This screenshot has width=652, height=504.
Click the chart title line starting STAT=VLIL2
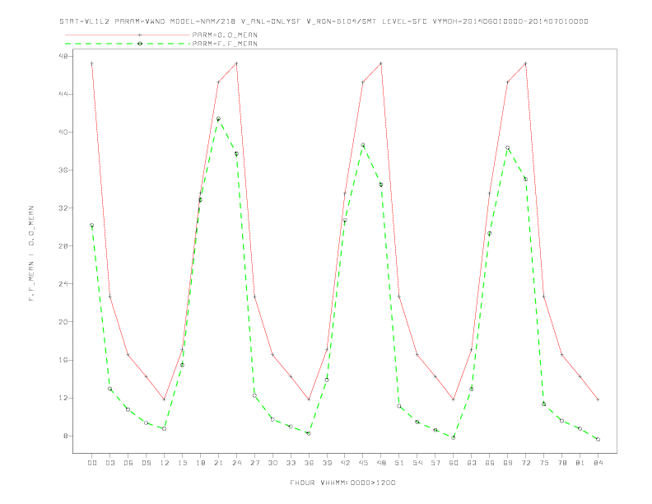click(324, 21)
